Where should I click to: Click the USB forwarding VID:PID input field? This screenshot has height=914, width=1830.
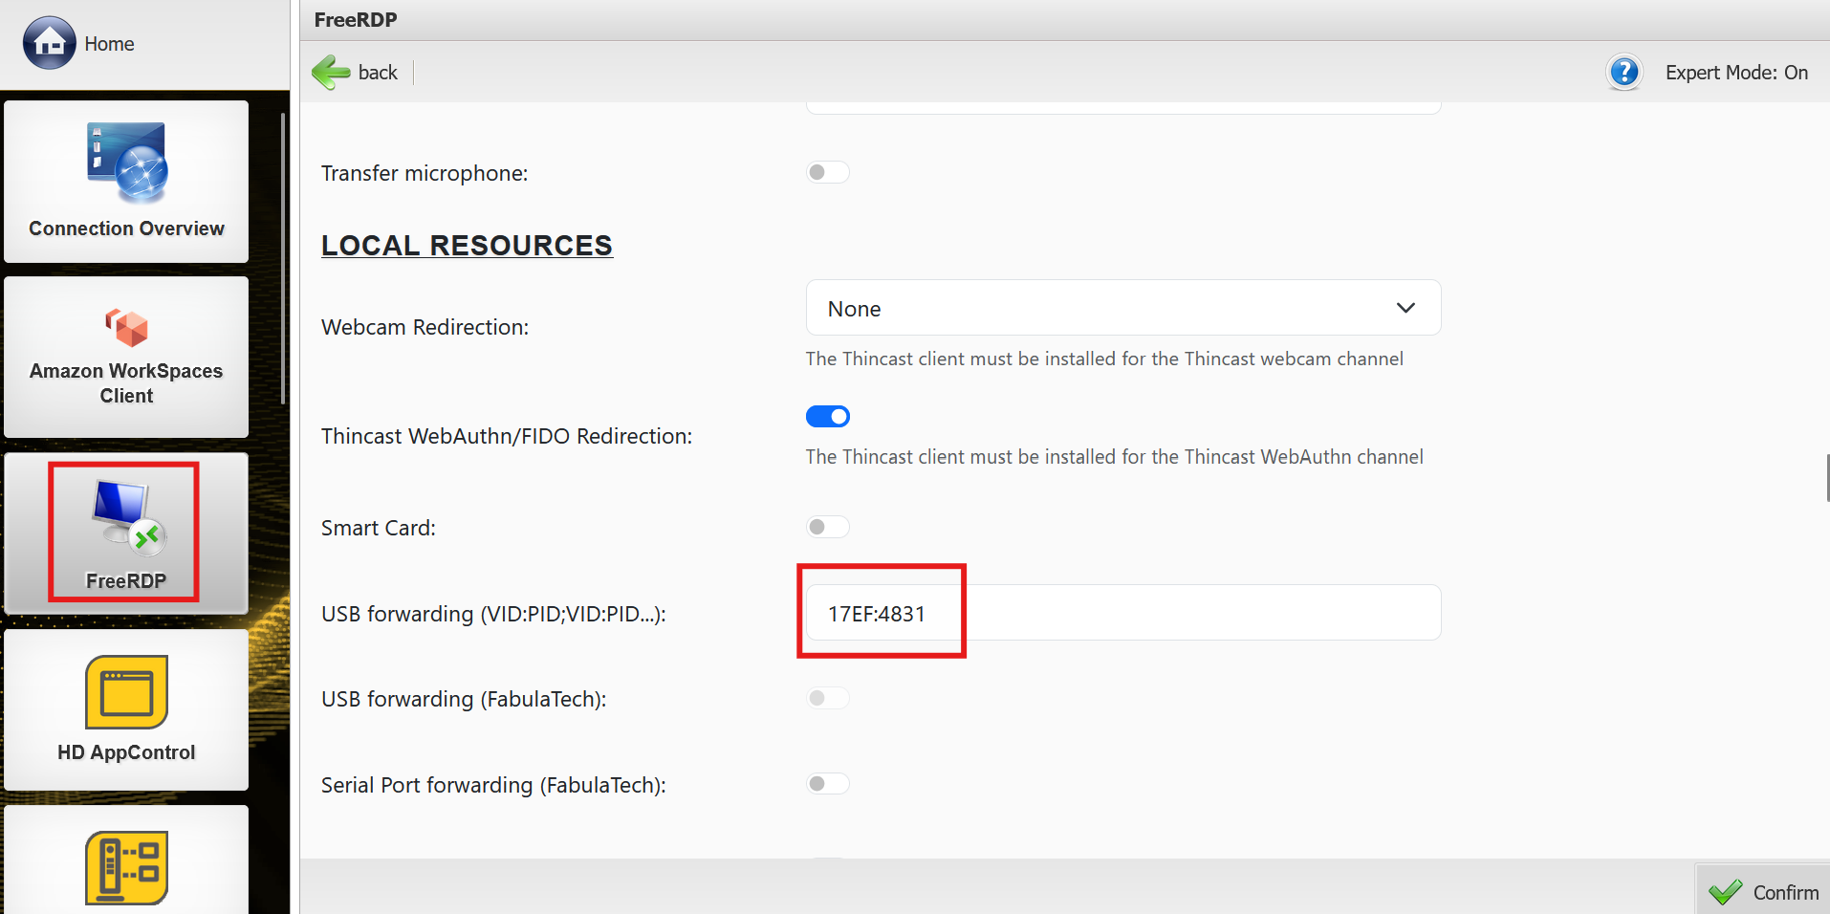click(1122, 613)
